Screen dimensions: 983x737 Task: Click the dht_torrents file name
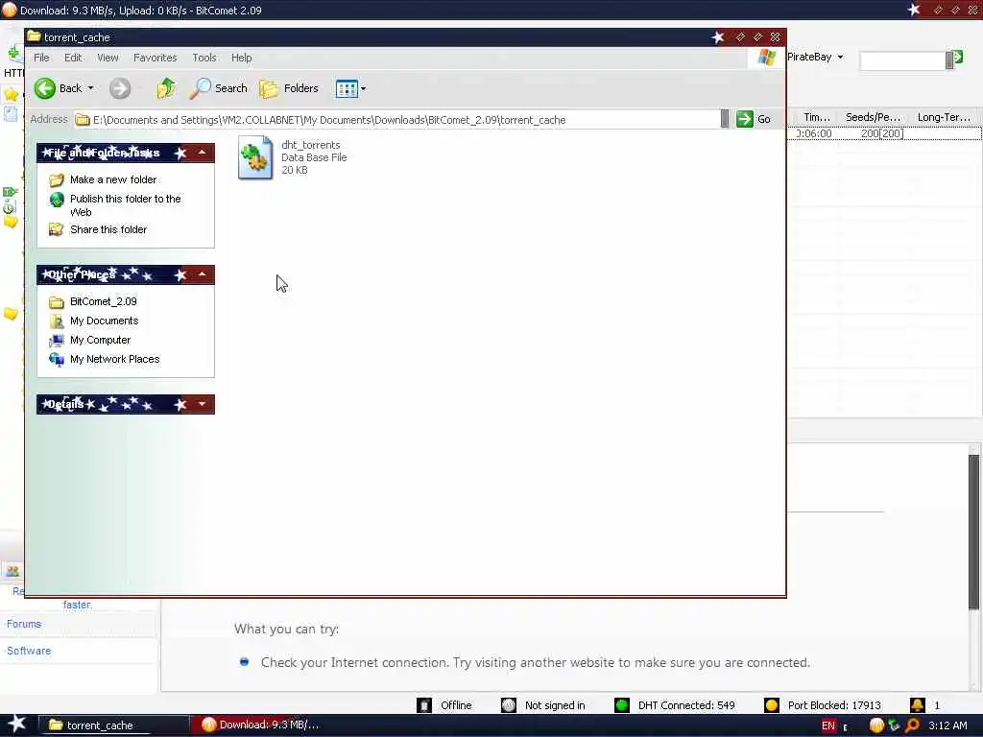click(311, 145)
